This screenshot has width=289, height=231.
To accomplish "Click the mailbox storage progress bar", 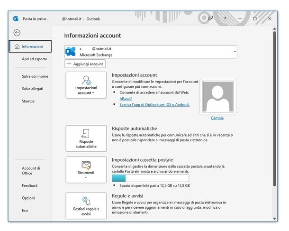I will pyautogui.click(x=150, y=178).
